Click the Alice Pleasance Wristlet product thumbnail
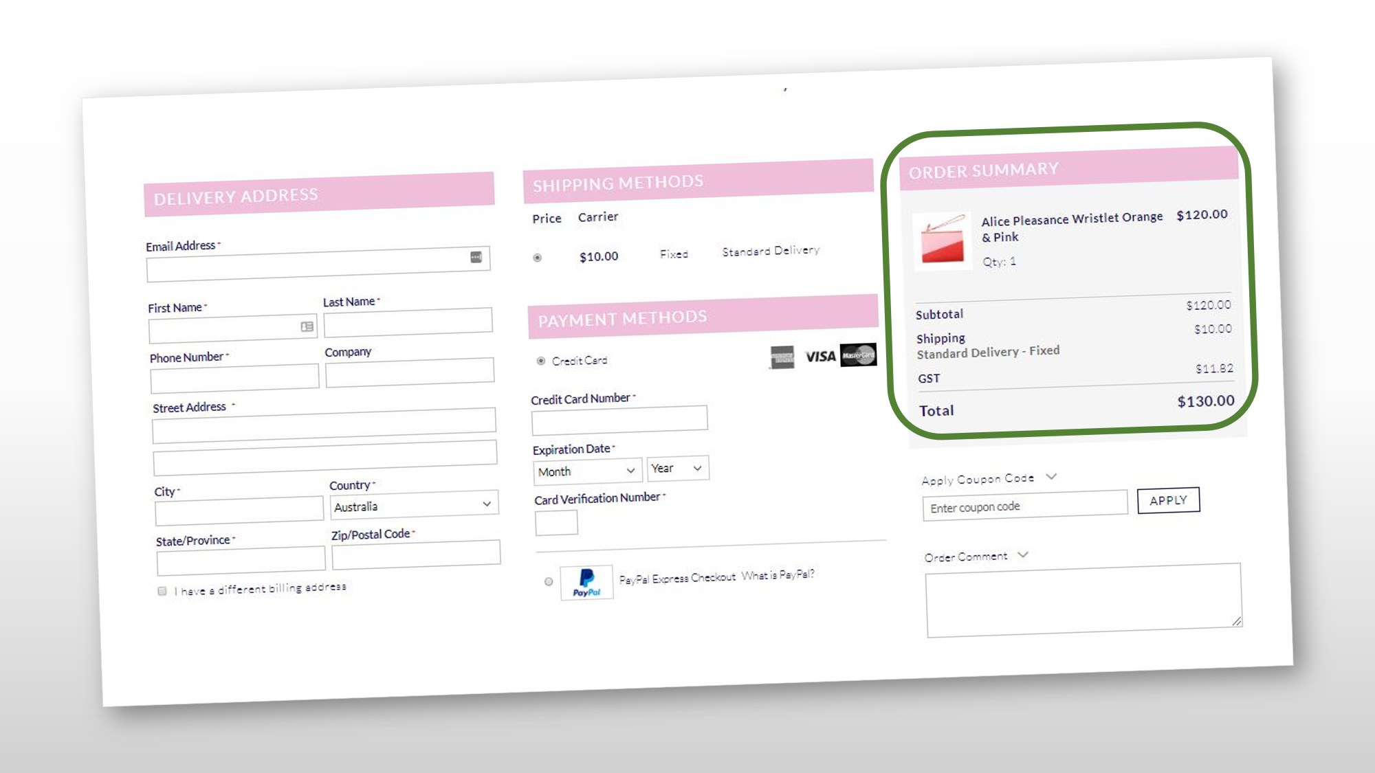The height and width of the screenshot is (773, 1375). coord(943,240)
